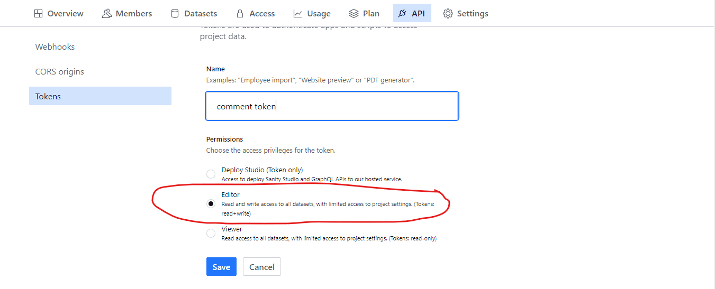Select Tokens in the sidebar
The width and height of the screenshot is (715, 289).
click(x=48, y=97)
